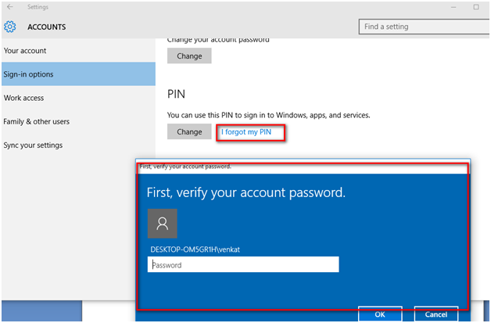Open Your account section
Image resolution: width=491 pixels, height=323 pixels.
(x=25, y=51)
